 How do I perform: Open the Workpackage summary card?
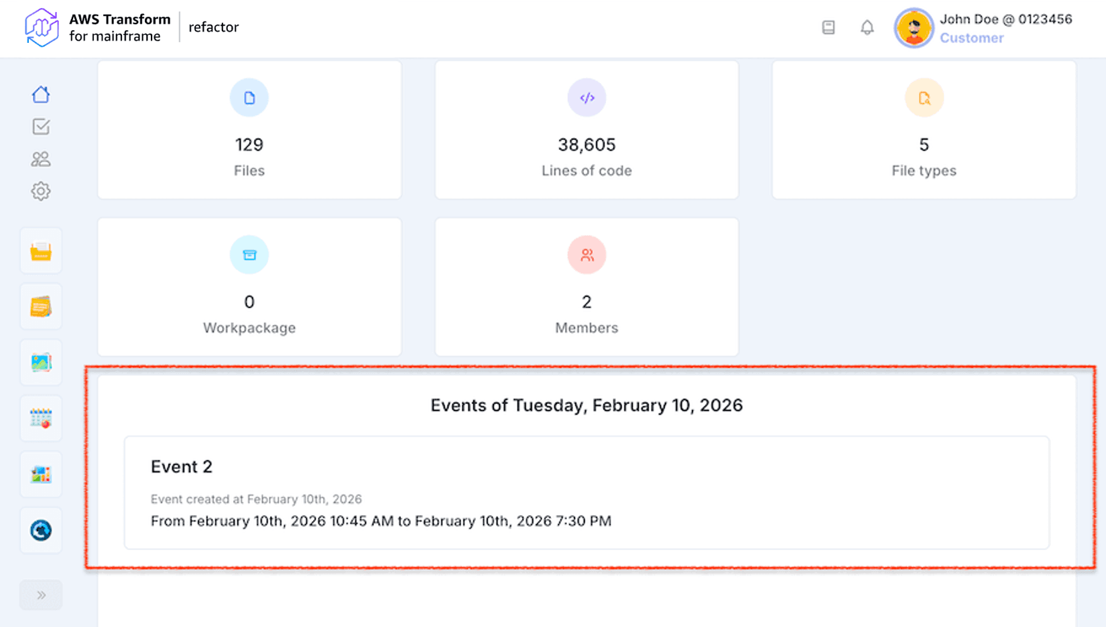point(249,287)
